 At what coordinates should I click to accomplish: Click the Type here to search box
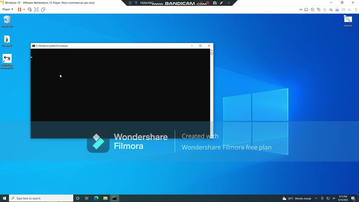pyautogui.click(x=41, y=198)
